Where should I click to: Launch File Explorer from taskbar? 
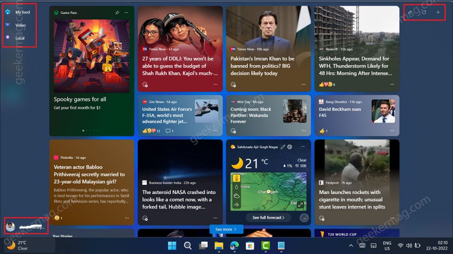pyautogui.click(x=219, y=246)
